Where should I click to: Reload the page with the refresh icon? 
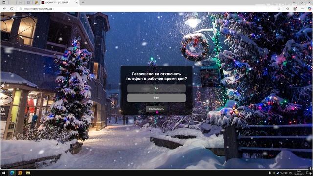point(12,9)
